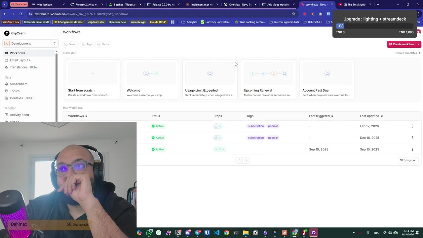Click step icons of Feb 12, 2026 workflow
Screen dimensions: 423x238
tap(218, 126)
